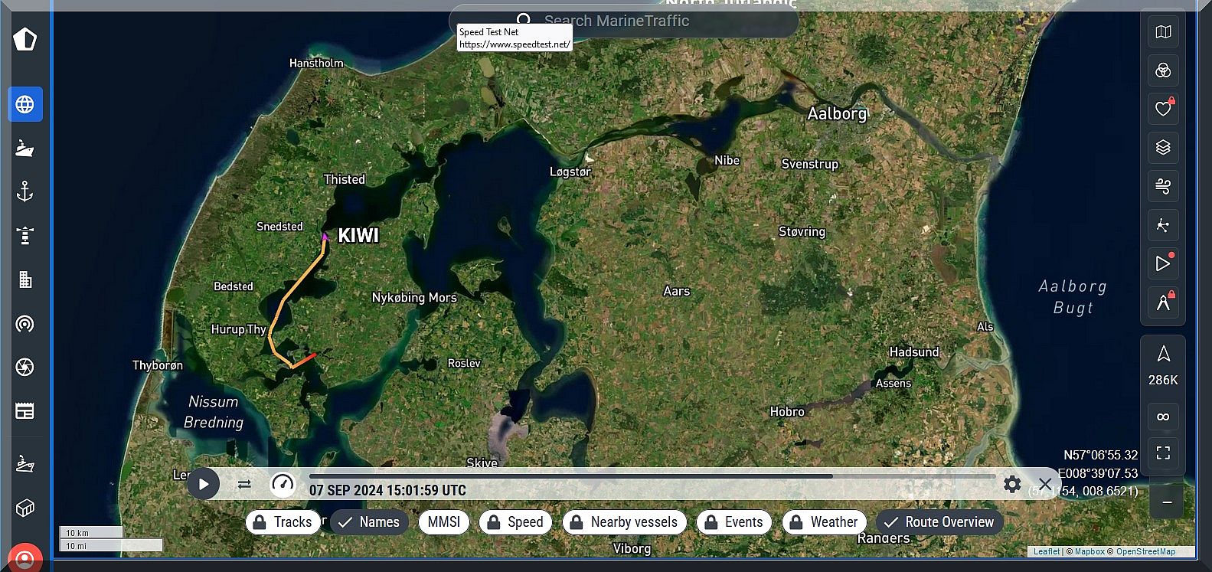Disable the Names toggle chip

[369, 522]
